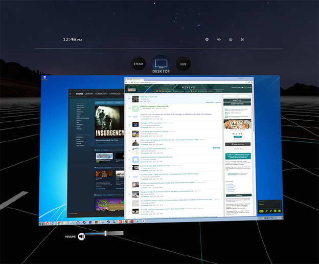Screen dimensions: 319x264
Task: Adjust the VOLUME slider handle
Action: pos(106,234)
